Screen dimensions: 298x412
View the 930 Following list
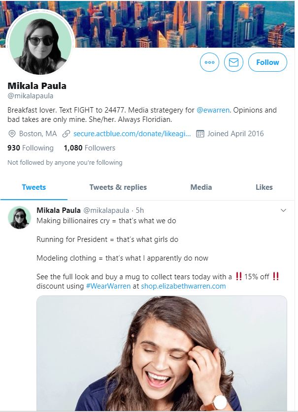[x=31, y=148]
